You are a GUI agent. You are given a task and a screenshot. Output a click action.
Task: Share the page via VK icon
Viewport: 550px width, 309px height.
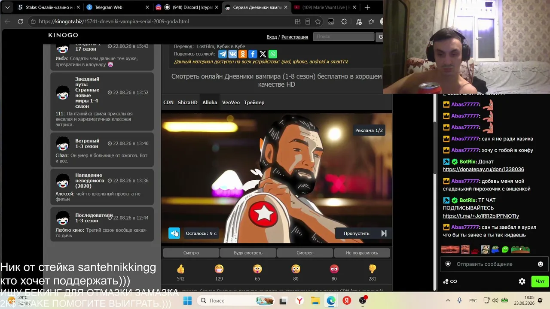pos(232,54)
